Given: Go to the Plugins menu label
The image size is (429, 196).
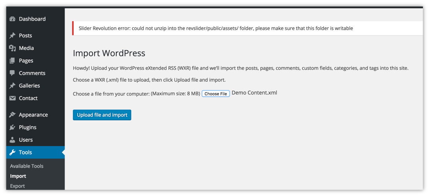Looking at the screenshot, I should point(28,127).
